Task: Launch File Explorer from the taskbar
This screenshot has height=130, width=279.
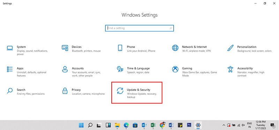Action: [117, 125]
